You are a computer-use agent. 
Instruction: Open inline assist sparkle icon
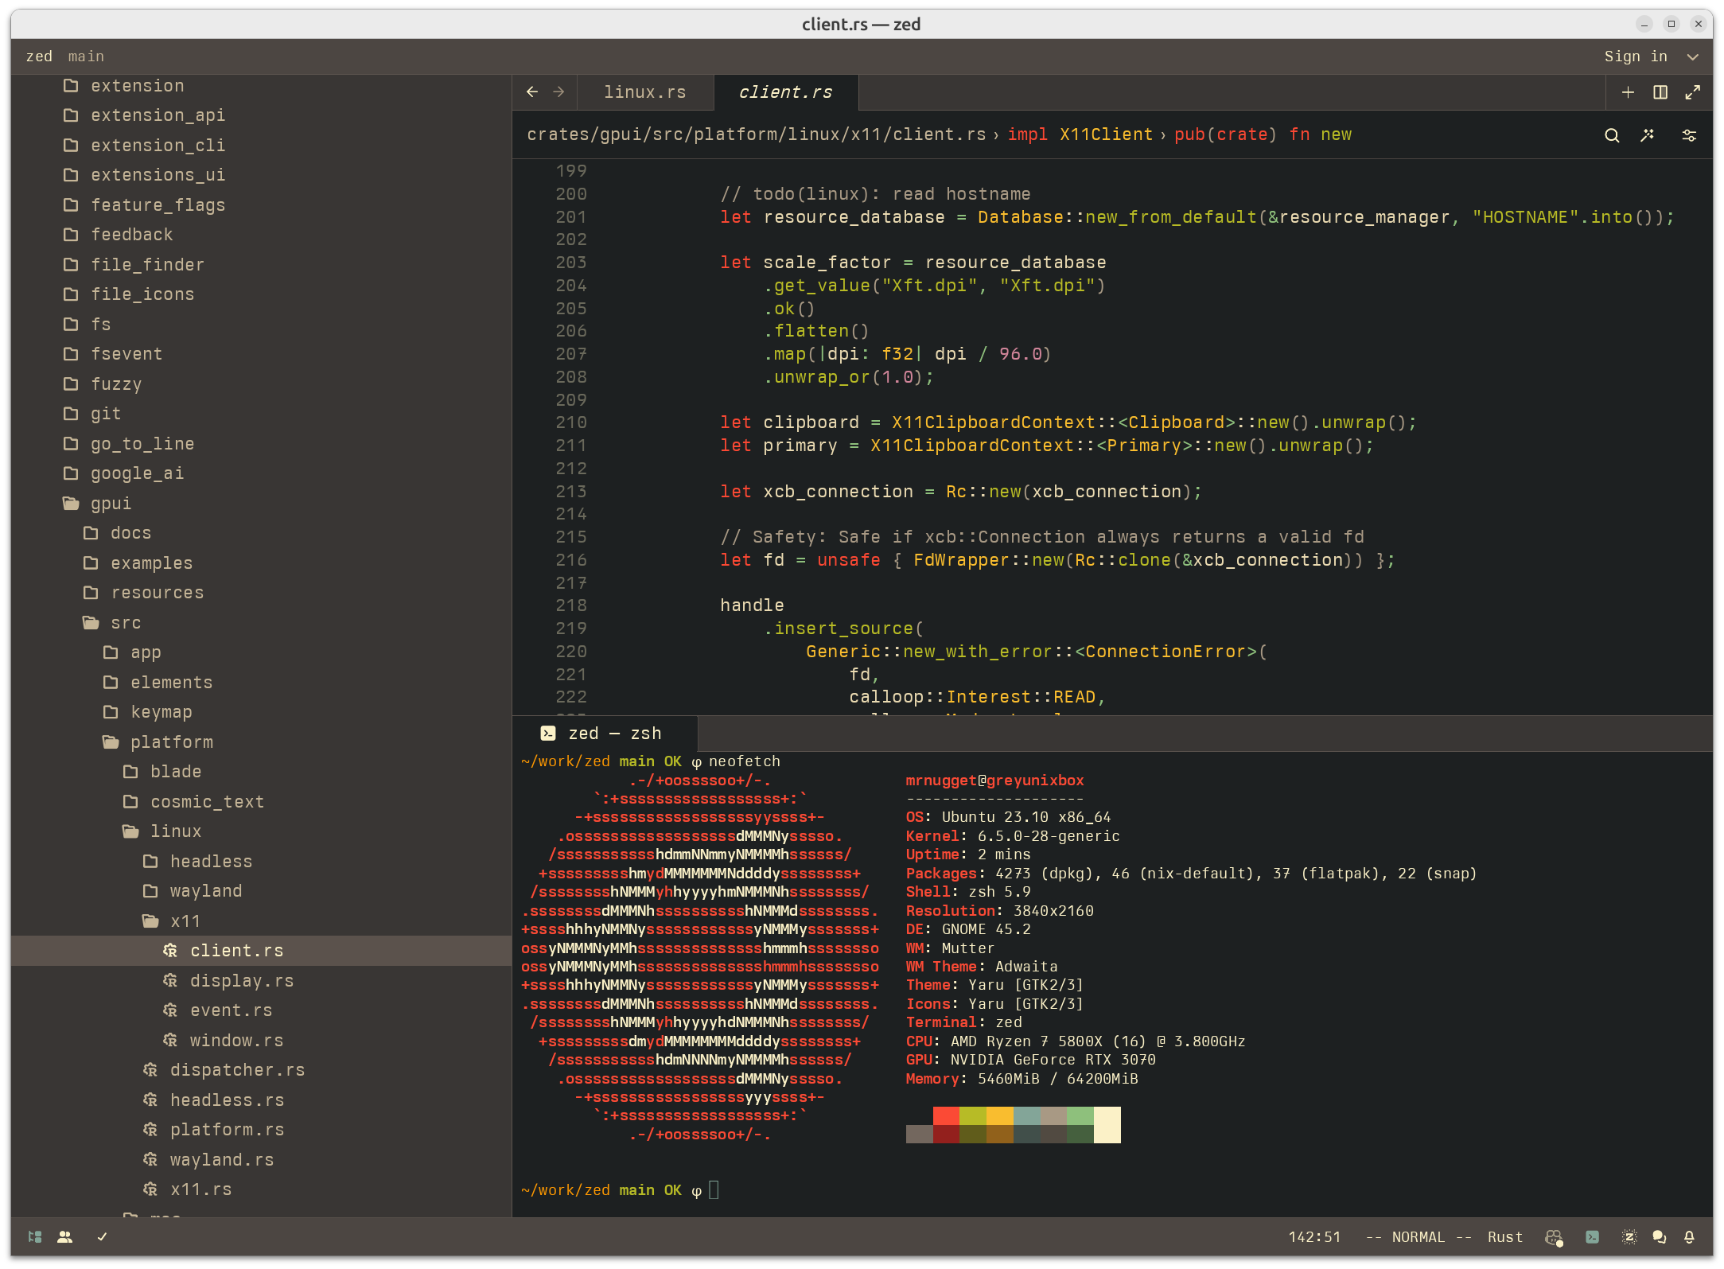point(1648,135)
